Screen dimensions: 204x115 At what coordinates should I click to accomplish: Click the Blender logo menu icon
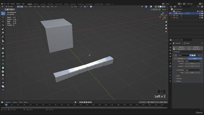[2, 4]
